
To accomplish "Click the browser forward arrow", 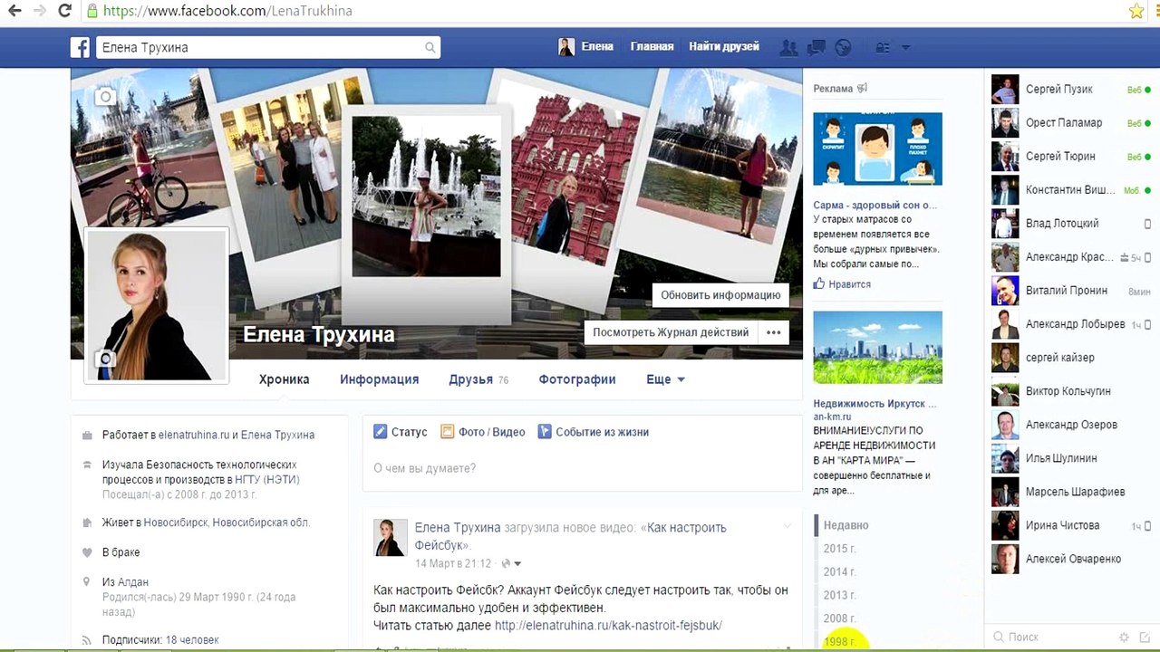I will click(39, 11).
